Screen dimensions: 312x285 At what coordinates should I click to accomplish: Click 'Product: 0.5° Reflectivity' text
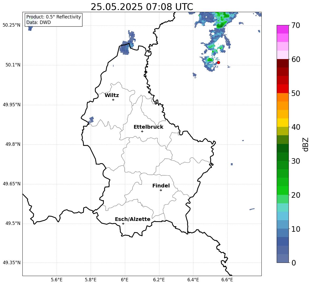53,17
